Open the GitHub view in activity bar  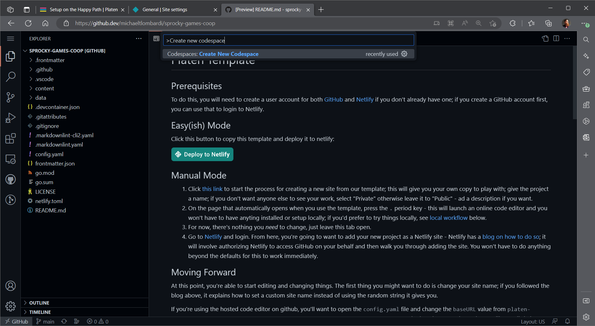[x=11, y=179]
